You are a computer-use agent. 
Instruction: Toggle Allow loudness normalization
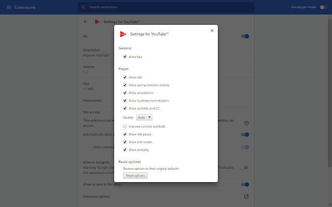click(x=125, y=100)
